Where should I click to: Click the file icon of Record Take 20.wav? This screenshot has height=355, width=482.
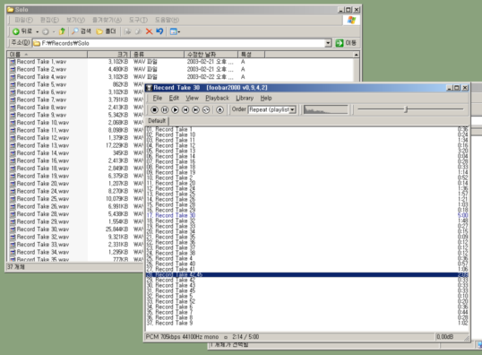tap(13, 184)
